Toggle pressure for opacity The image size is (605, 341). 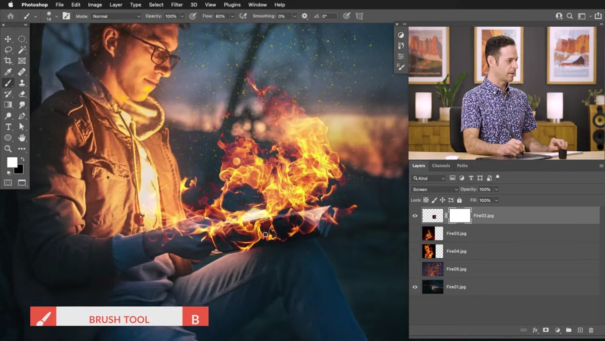tap(193, 16)
